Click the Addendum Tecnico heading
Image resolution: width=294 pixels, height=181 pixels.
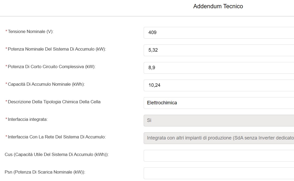click(218, 6)
